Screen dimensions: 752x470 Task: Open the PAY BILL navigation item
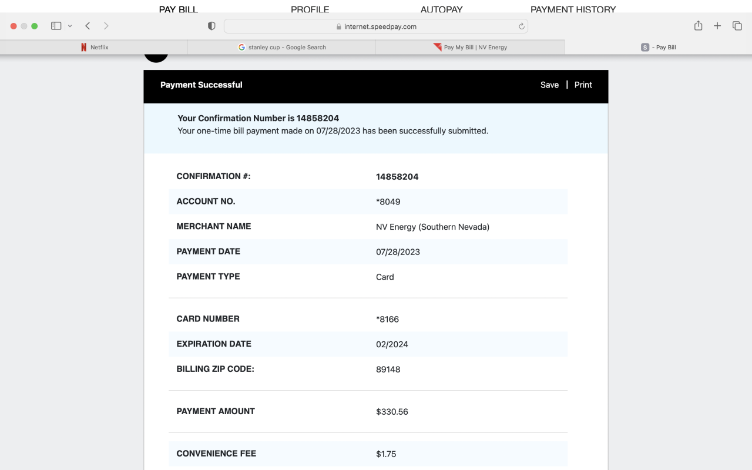(x=179, y=9)
